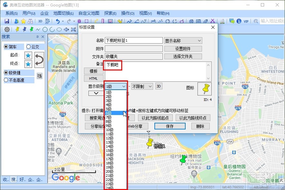Click the 名称 input field

point(133,40)
